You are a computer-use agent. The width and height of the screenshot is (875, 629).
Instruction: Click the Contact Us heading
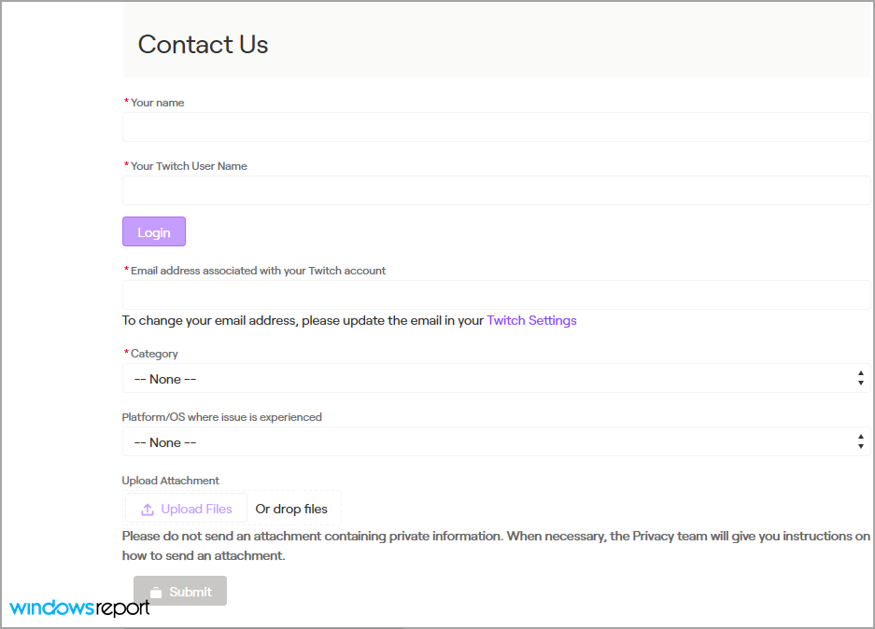[204, 45]
